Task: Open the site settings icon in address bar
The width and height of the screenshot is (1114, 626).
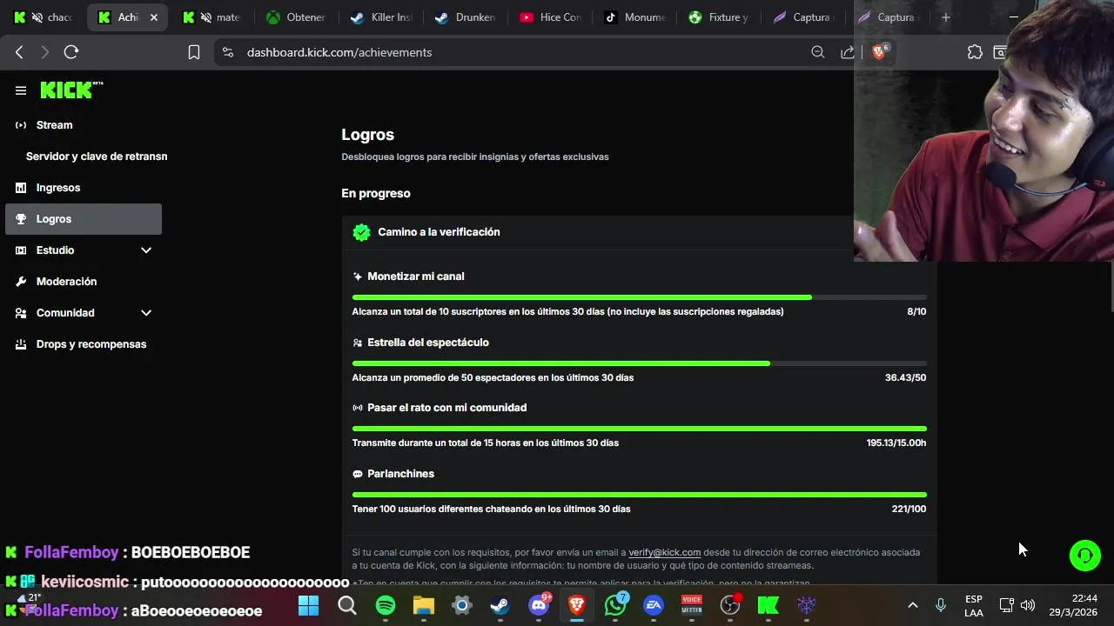Action: pos(228,52)
